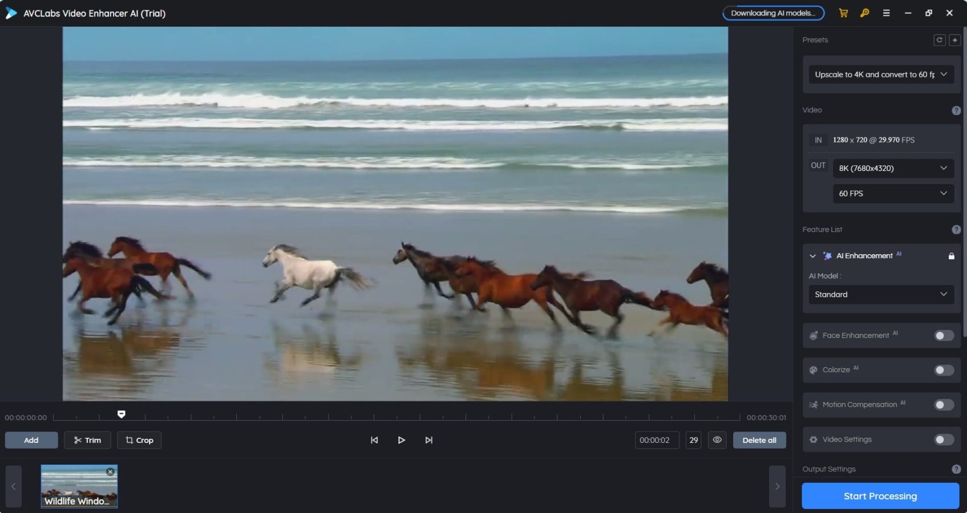Play the video preview

(402, 440)
